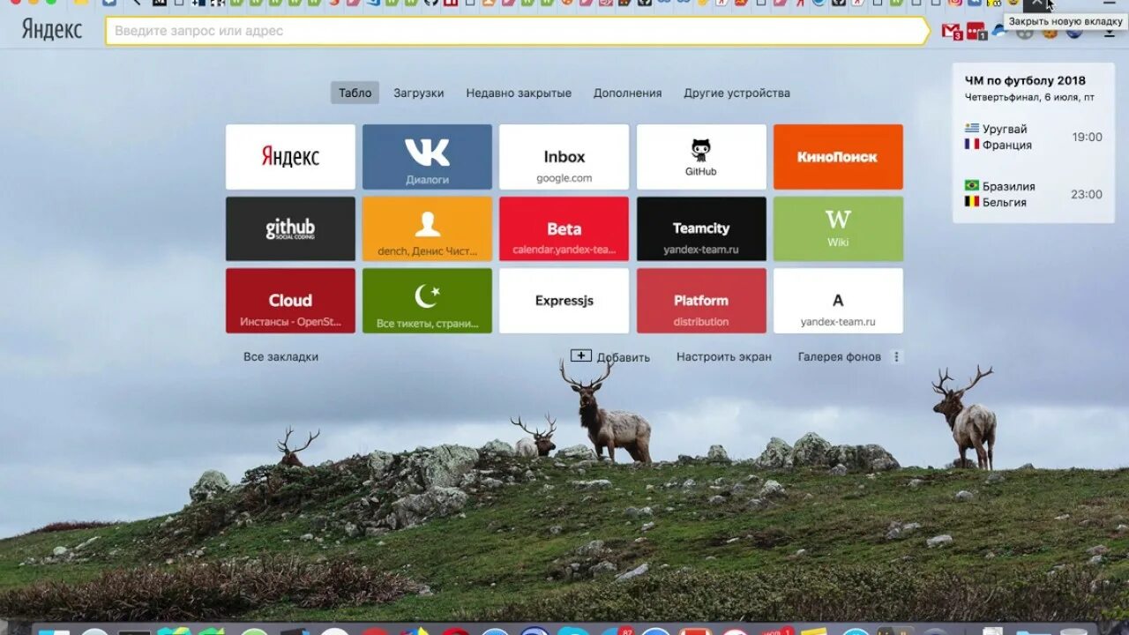Screen dimensions: 1129x635
Task: Click the Яндекс logo beside the address bar
Action: [x=52, y=30]
